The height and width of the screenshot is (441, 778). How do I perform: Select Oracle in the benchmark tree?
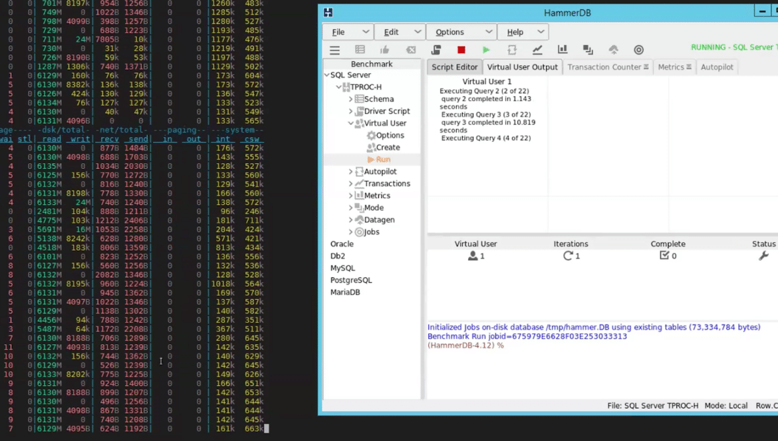coord(342,244)
